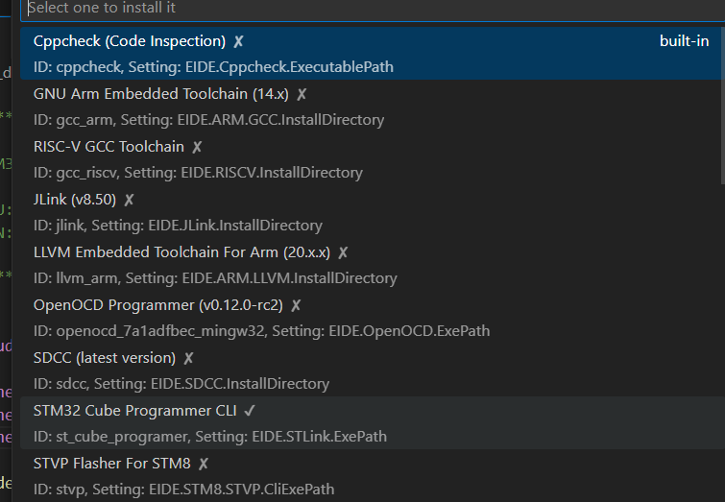Click not-installed X icon next to JLink
Viewport: 725px width, 502px height.
pyautogui.click(x=129, y=200)
